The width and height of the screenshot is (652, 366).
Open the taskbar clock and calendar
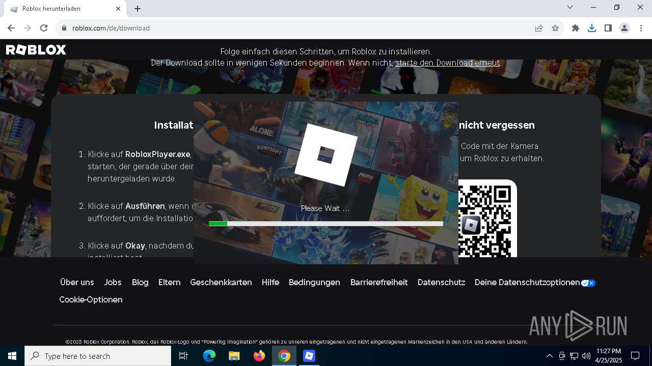(x=609, y=356)
